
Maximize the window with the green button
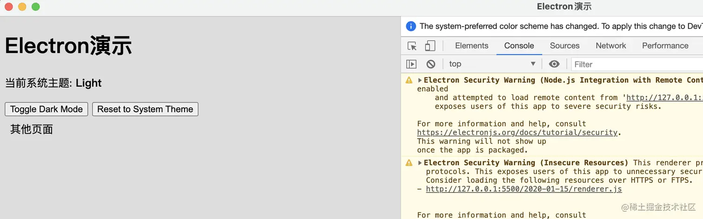[35, 6]
